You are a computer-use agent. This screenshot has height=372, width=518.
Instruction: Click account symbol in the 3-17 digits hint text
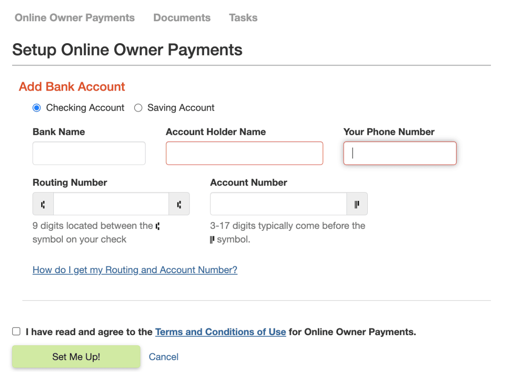point(212,239)
